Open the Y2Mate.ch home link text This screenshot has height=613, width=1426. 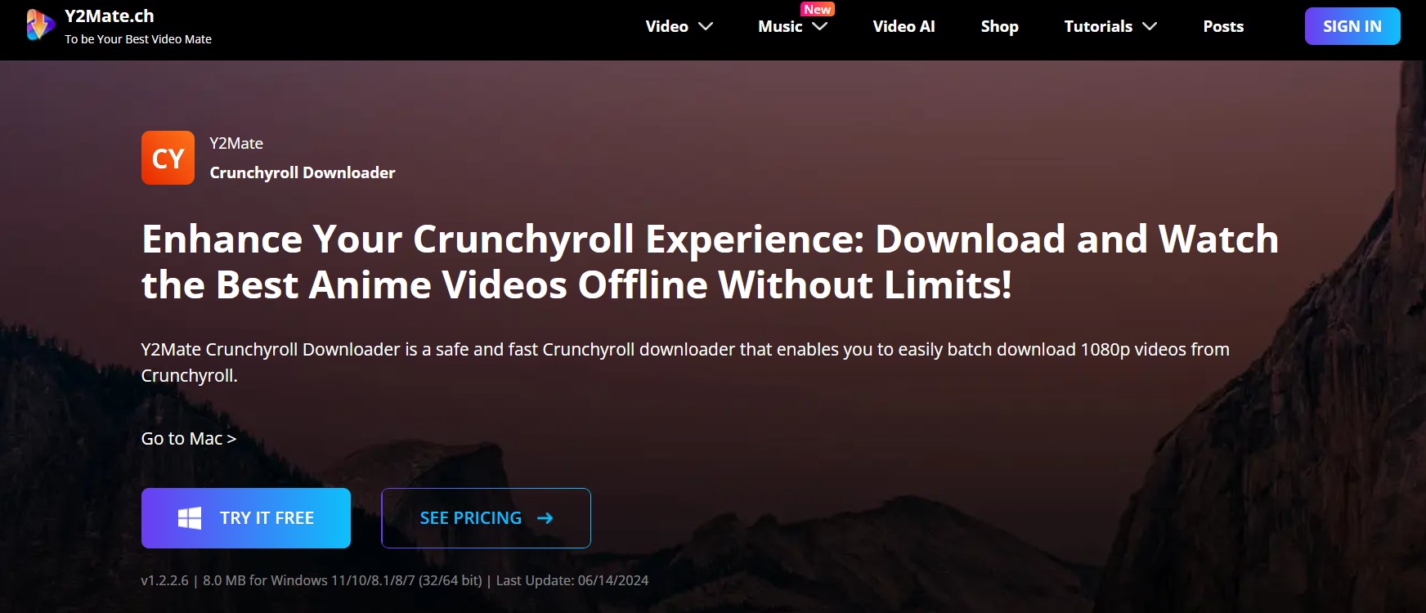[110, 16]
